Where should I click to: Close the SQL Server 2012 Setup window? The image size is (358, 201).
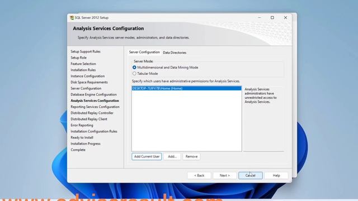pos(285,17)
